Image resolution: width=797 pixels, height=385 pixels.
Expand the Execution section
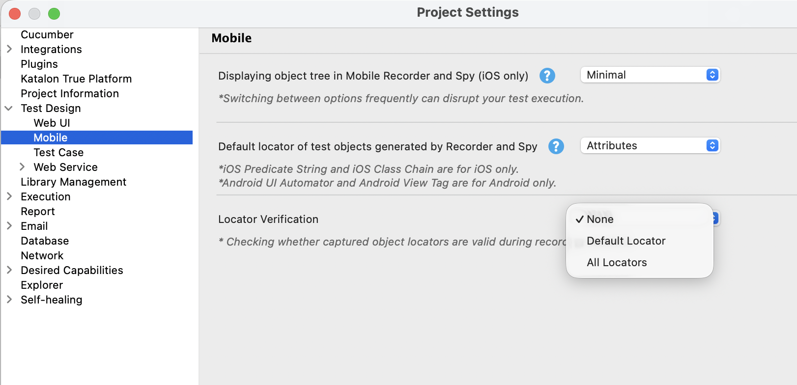pyautogui.click(x=8, y=196)
